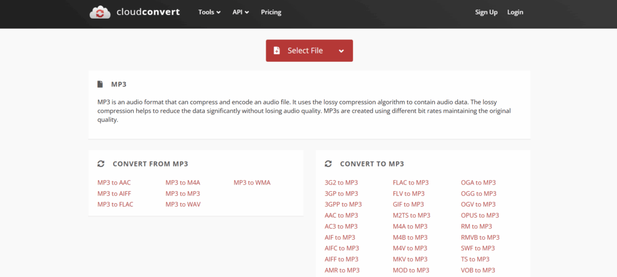The height and width of the screenshot is (277, 617).
Task: Click the cloudconvert cloud logo icon
Action: [x=101, y=12]
